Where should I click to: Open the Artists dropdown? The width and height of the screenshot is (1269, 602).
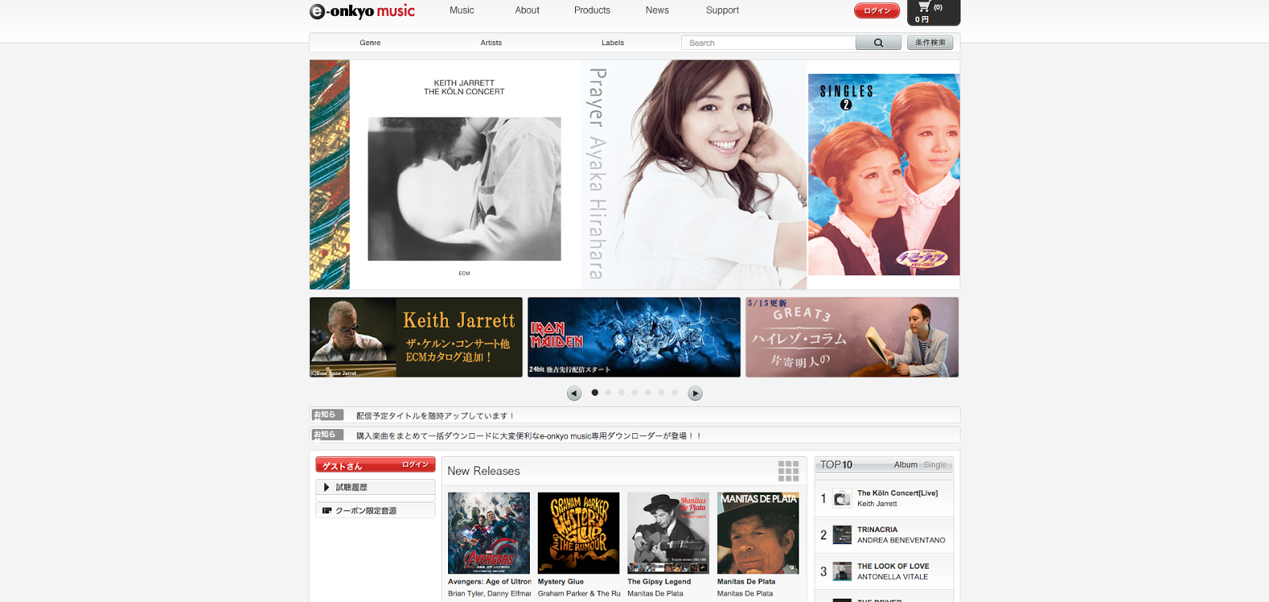[x=491, y=43]
